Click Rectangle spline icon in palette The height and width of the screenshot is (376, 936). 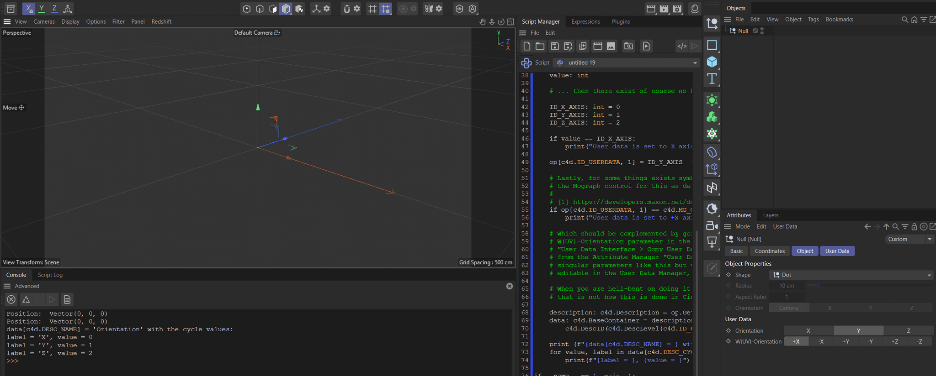pos(712,45)
